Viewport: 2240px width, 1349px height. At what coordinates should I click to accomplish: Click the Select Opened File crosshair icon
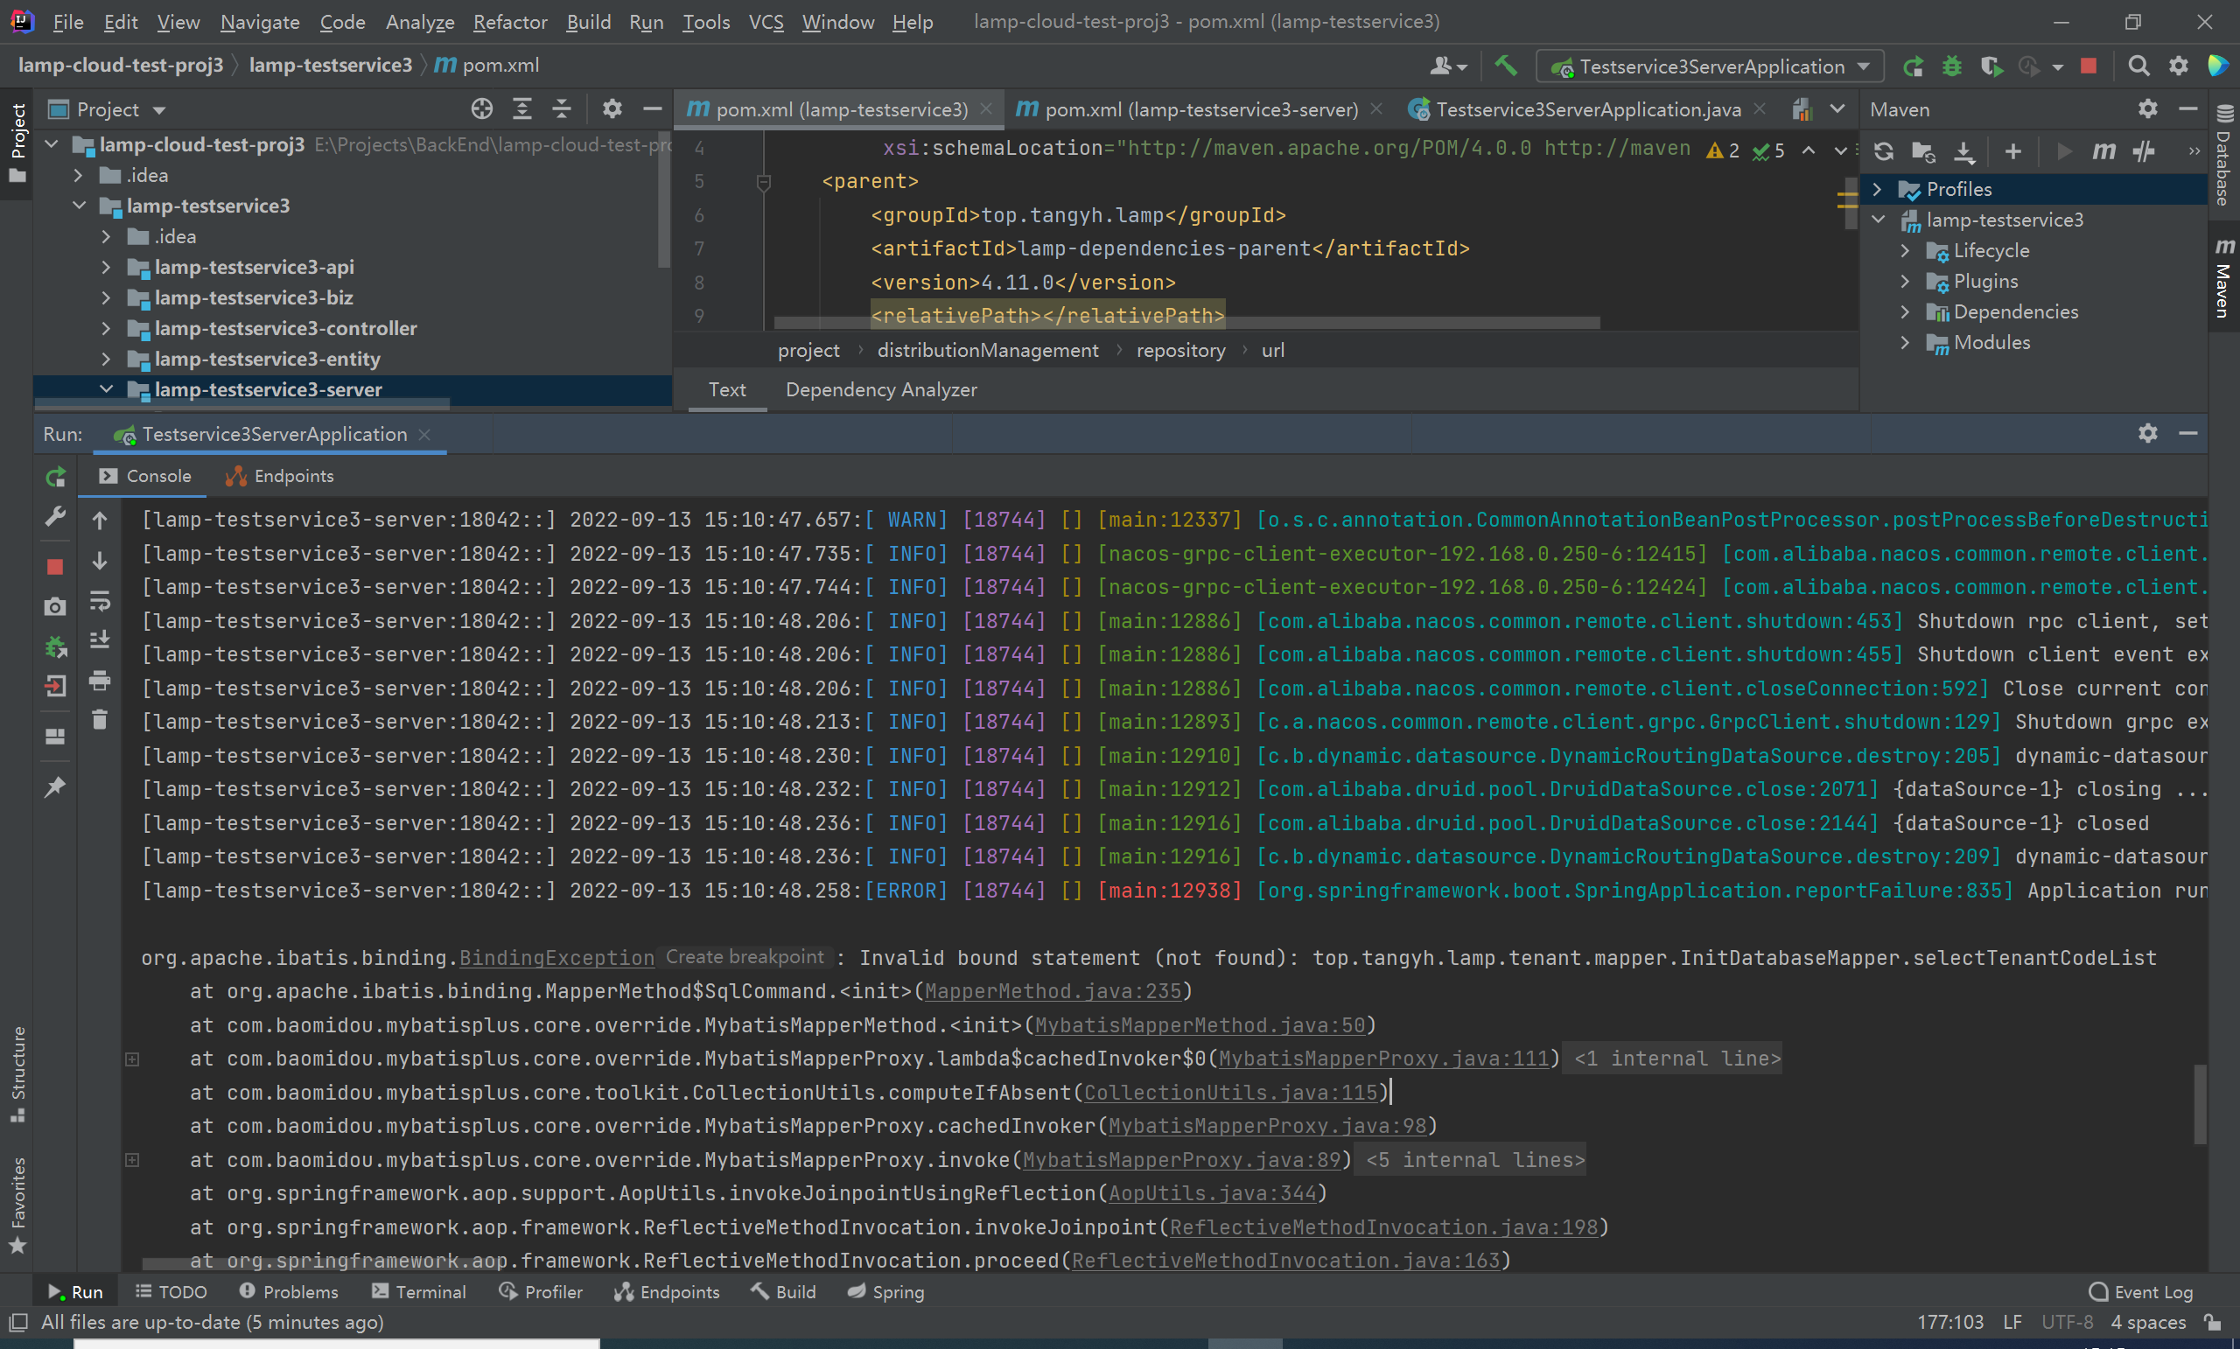pyautogui.click(x=482, y=109)
